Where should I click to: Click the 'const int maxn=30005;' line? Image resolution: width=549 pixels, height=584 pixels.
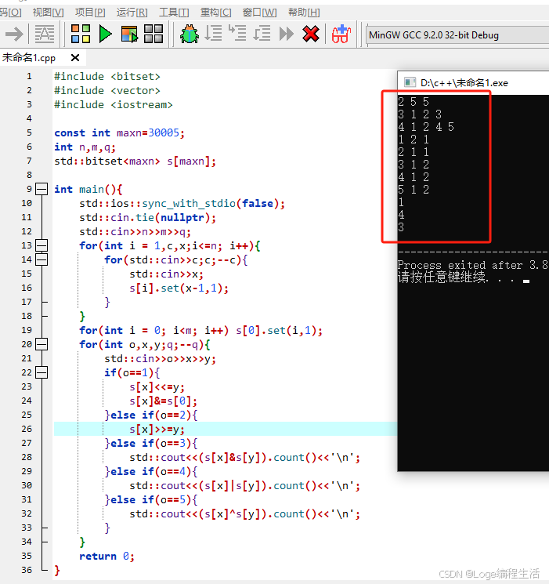120,133
